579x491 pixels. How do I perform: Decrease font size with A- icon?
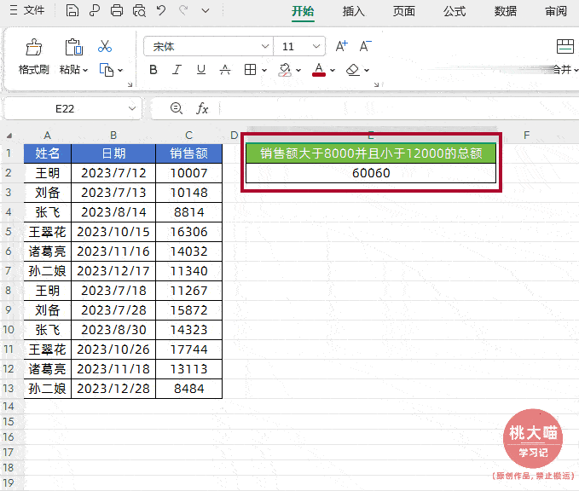[366, 46]
